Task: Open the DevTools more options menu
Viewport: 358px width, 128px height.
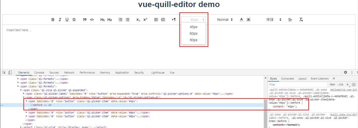Action: (x=352, y=72)
